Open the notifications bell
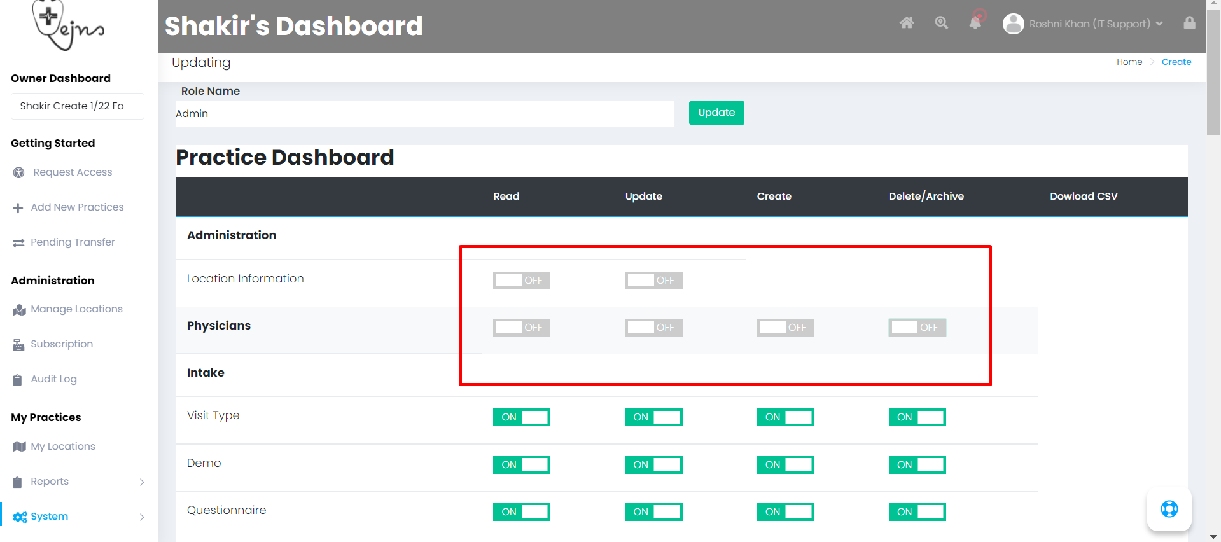Viewport: 1221px width, 542px height. coord(975,23)
